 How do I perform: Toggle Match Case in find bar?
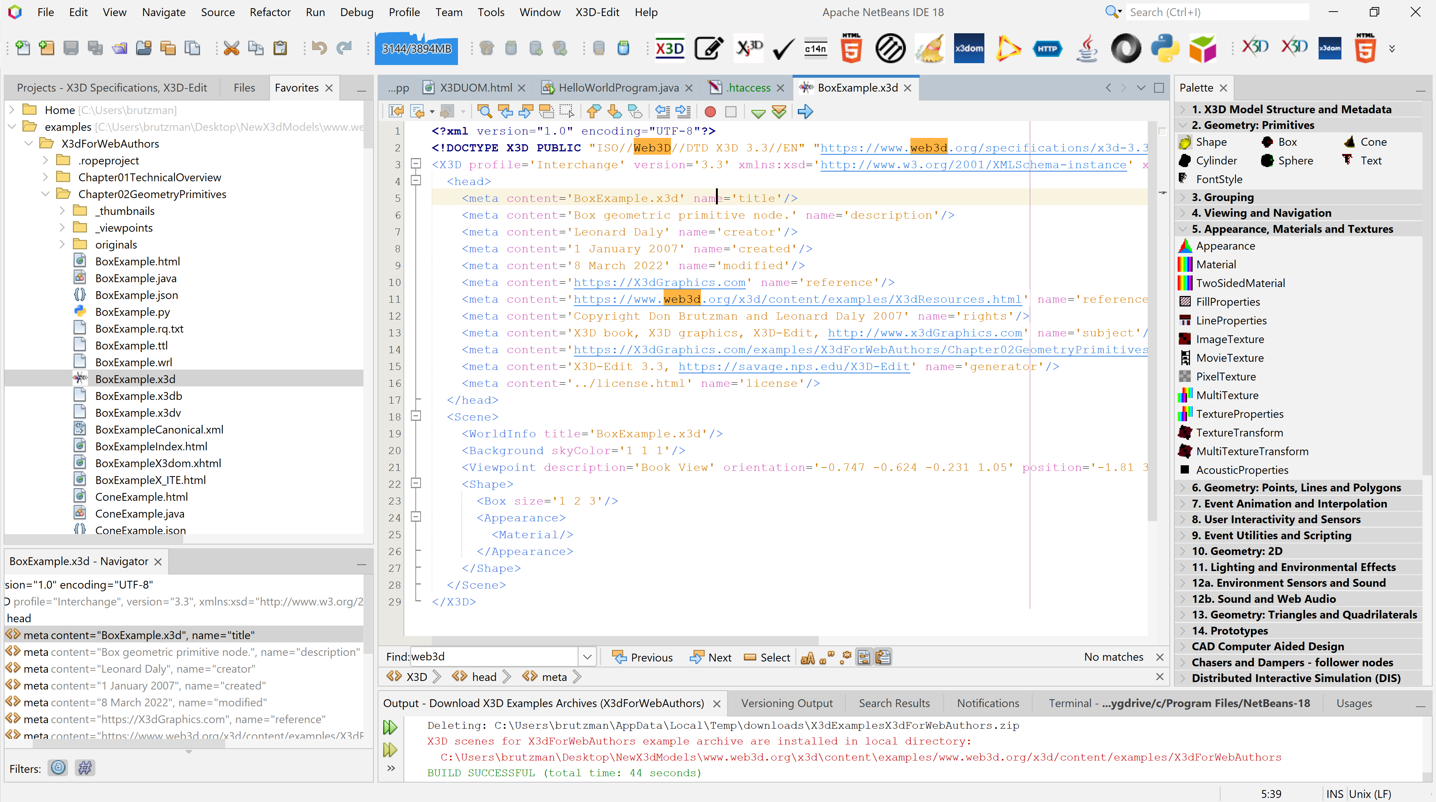807,658
